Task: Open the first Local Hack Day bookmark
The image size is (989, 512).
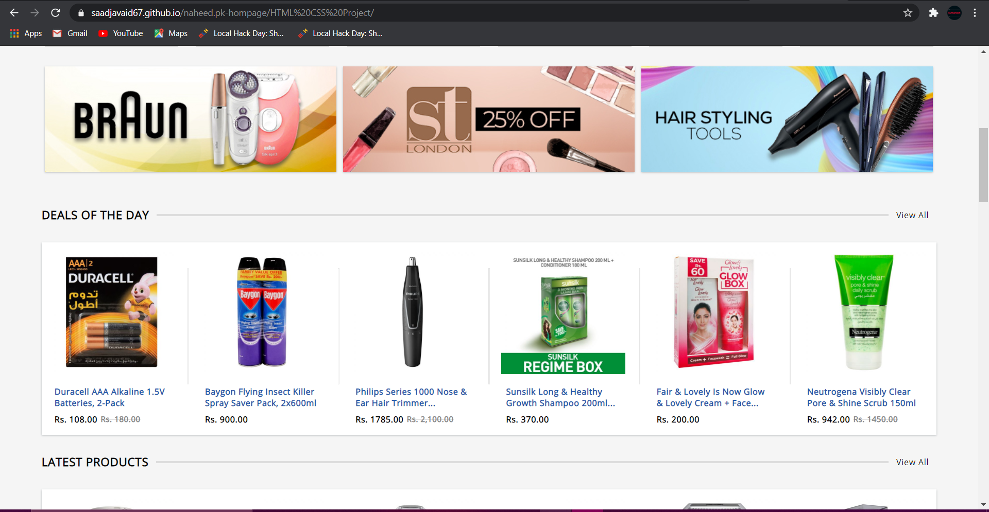Action: point(241,33)
